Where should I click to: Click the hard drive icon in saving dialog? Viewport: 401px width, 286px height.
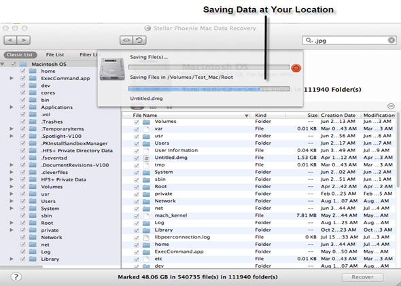112,69
